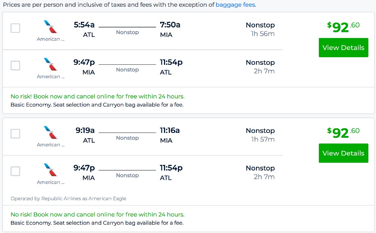Image resolution: width=376 pixels, height=233 pixels.
Task: Click the first $92.60 price
Action: (343, 27)
